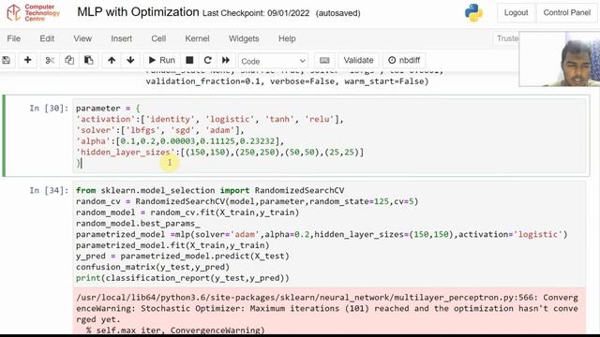Screen dimensions: 600x337
Task: Insert a cell below with plus icon
Action: coord(27,60)
